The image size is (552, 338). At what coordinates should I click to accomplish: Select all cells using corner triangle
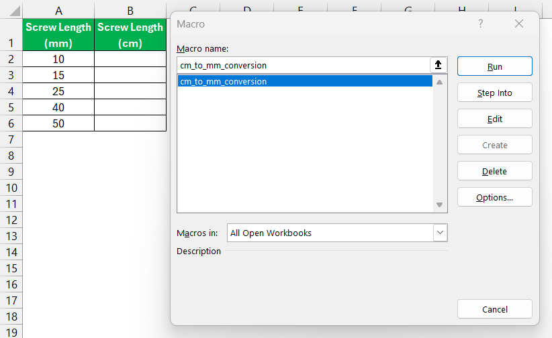click(x=15, y=11)
